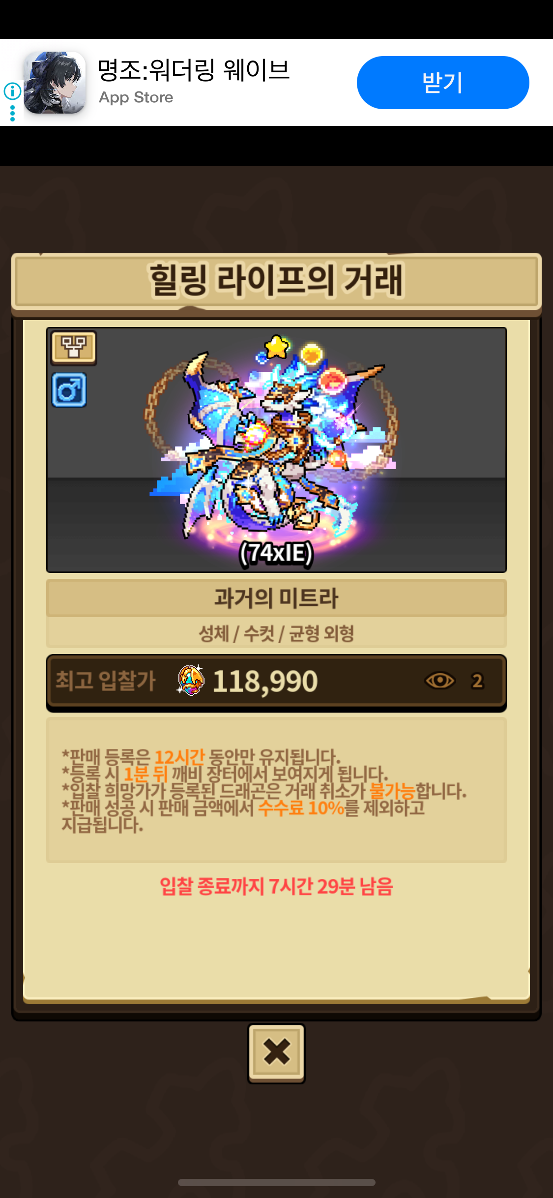Open the dragon family tree icon
Screen dimensions: 553x1198
click(74, 348)
